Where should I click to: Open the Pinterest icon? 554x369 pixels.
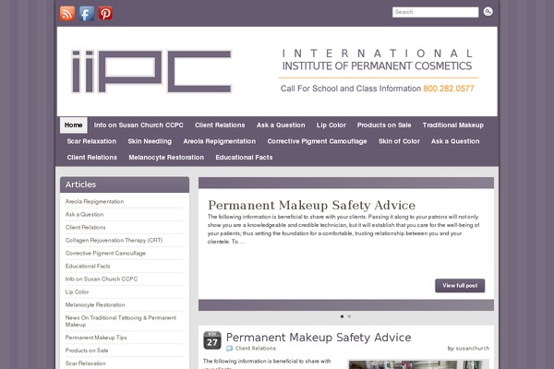click(x=105, y=14)
